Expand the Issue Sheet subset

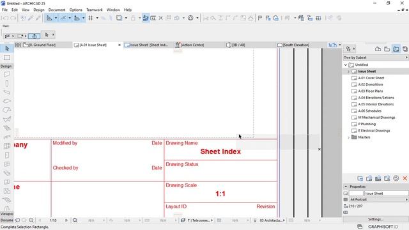pyautogui.click(x=348, y=72)
